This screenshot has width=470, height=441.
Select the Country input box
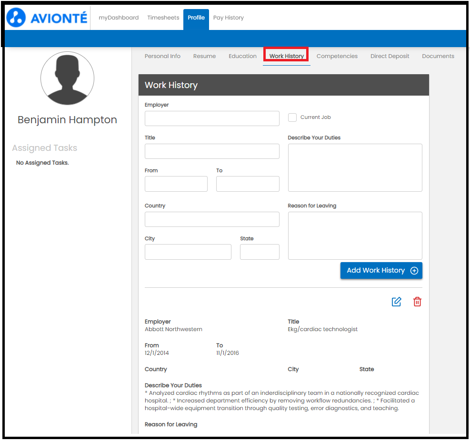click(212, 219)
